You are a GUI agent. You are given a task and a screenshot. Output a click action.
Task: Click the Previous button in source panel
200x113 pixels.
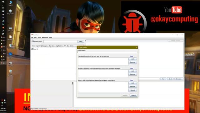tap(179, 79)
